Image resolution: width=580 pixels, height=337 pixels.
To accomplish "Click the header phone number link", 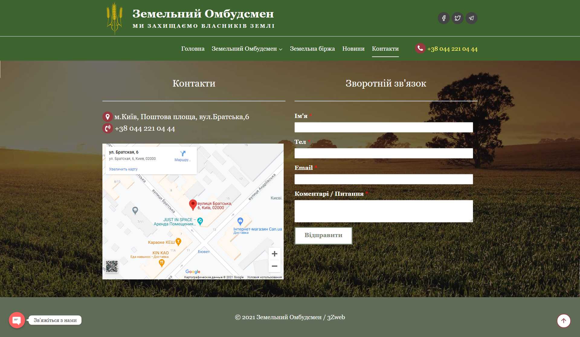I will (x=452, y=49).
